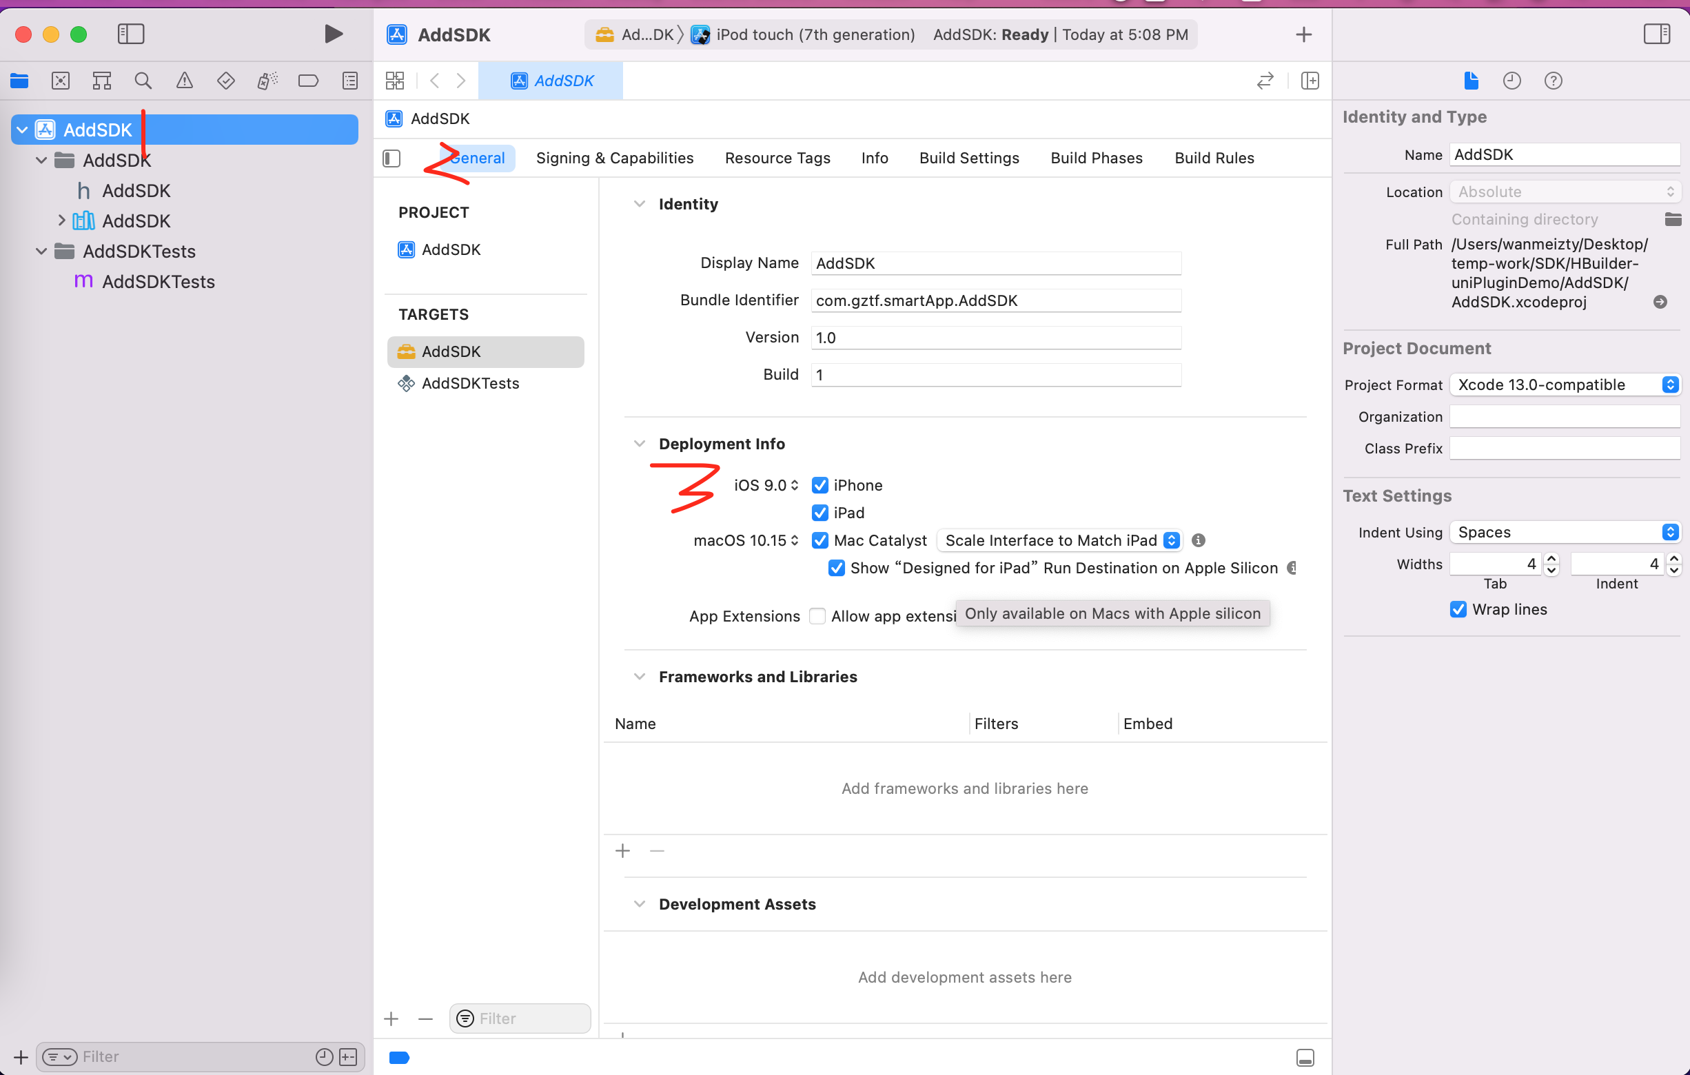Select the Ad...DK scheme in toolbar
The image size is (1690, 1075).
pyautogui.click(x=635, y=34)
